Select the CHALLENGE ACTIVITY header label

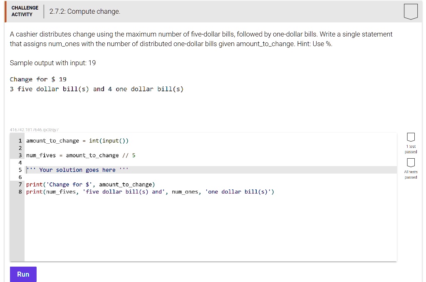25,10
